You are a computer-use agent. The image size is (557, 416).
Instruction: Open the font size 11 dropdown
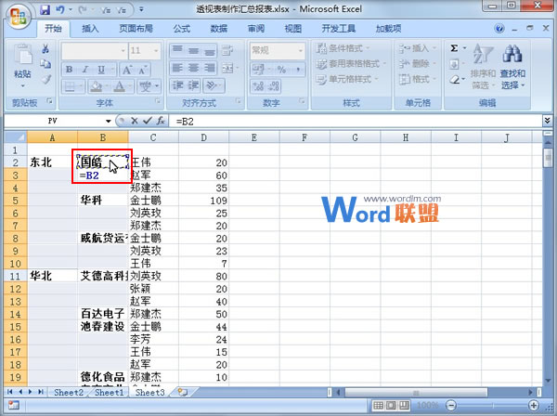coord(156,51)
